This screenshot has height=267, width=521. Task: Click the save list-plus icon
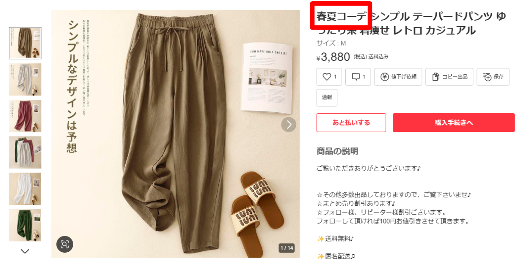pyautogui.click(x=487, y=77)
